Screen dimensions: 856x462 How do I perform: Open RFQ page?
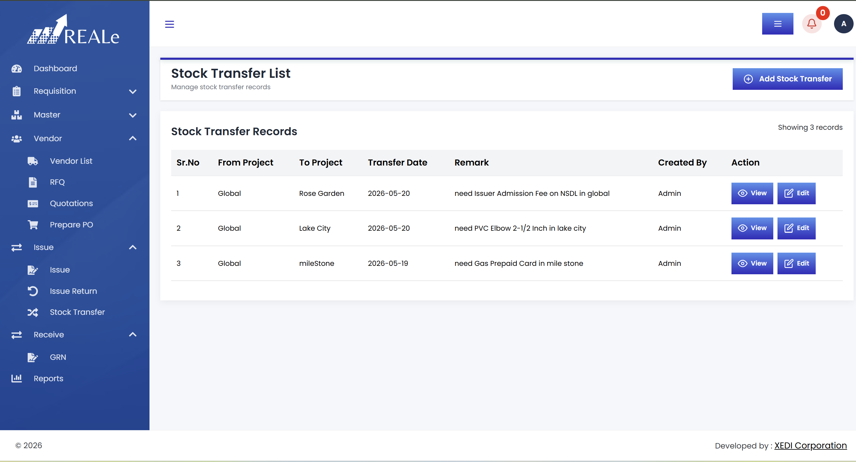[57, 182]
